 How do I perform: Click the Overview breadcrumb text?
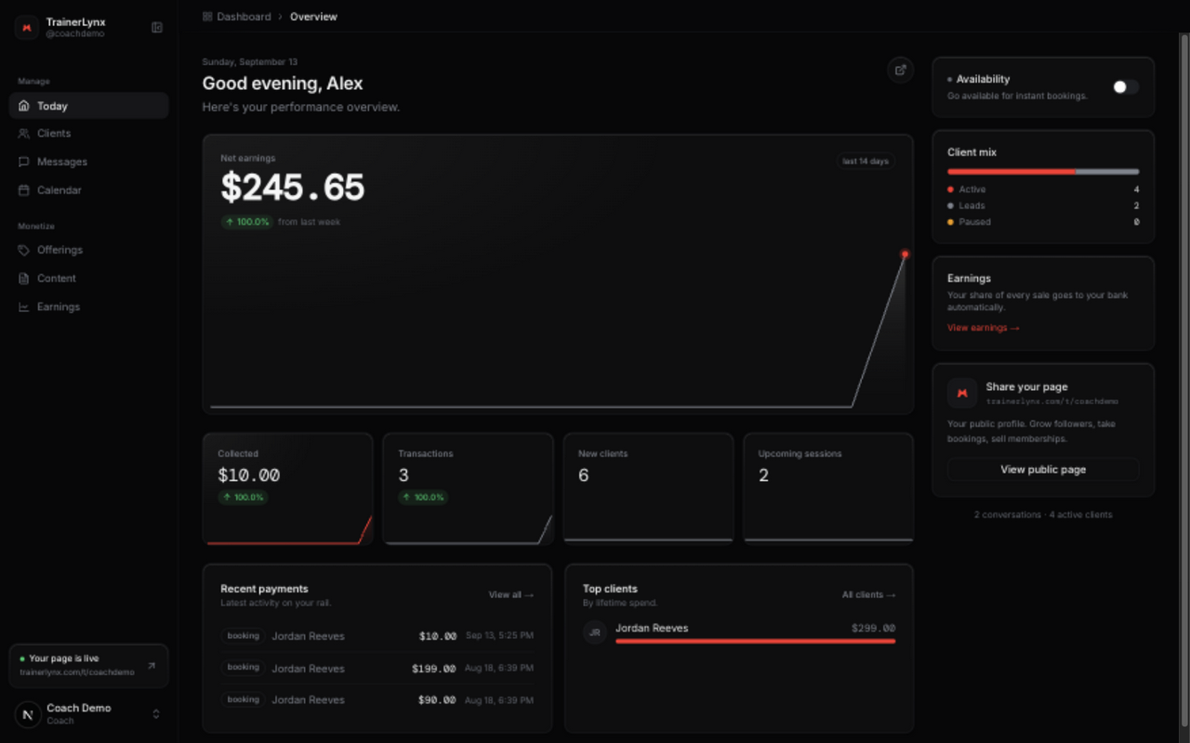[x=313, y=17]
